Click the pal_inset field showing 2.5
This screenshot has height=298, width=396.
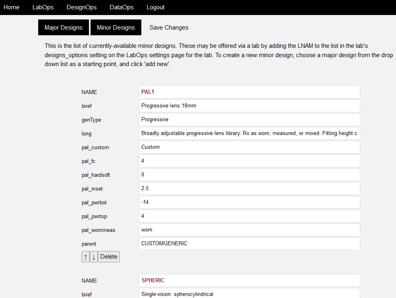coord(249,189)
